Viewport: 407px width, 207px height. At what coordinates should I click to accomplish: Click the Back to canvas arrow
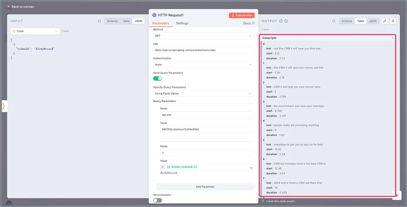point(9,7)
